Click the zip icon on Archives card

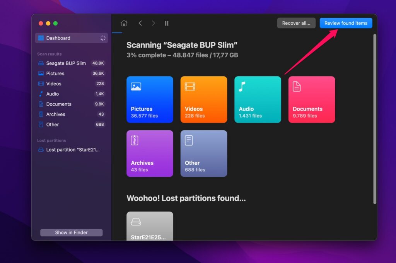click(134, 140)
